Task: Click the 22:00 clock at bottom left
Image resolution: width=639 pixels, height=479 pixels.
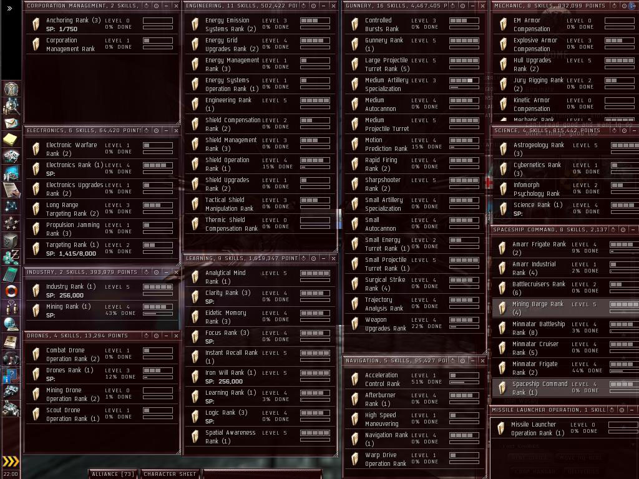Action: [10, 474]
